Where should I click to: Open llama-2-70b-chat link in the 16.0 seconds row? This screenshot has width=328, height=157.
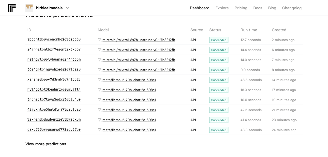pyautogui.click(x=129, y=100)
